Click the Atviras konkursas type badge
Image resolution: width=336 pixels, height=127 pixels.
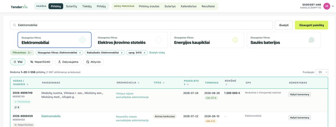pyautogui.click(x=165, y=116)
